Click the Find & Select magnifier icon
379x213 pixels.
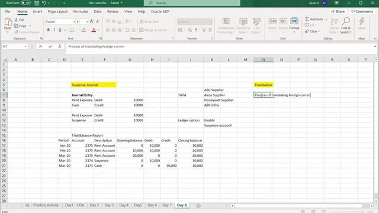[x=346, y=21]
